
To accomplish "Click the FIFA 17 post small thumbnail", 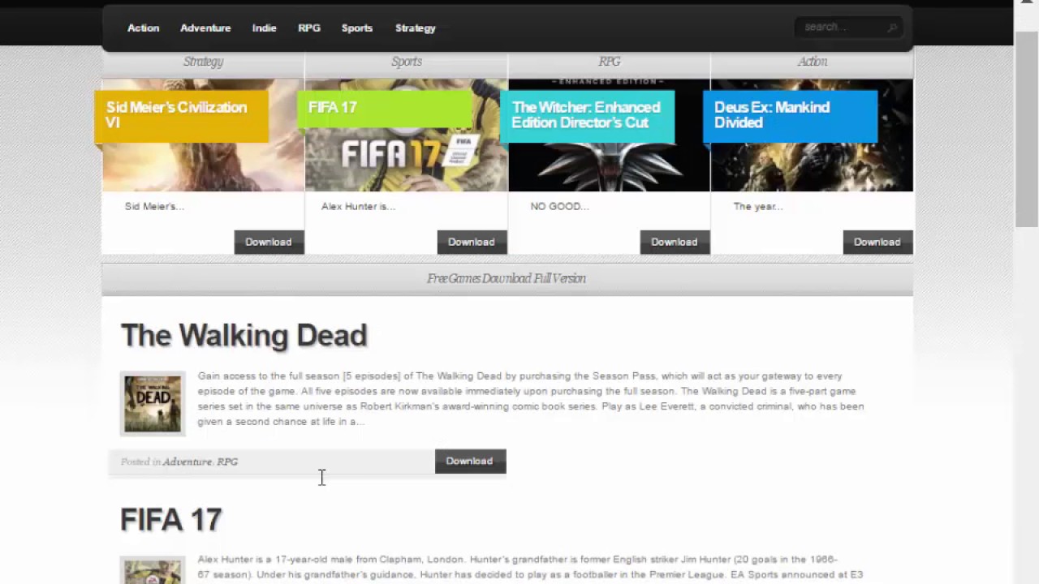I will pyautogui.click(x=153, y=571).
